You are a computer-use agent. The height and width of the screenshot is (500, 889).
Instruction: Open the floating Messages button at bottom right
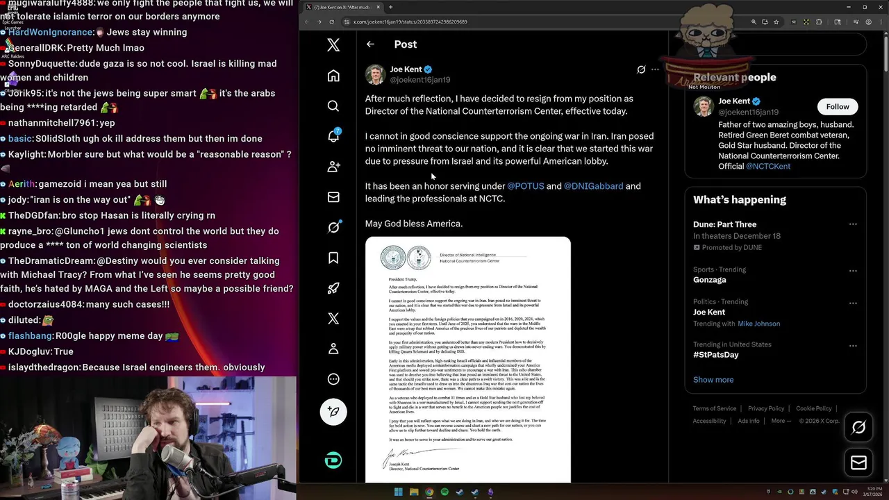coord(858,462)
